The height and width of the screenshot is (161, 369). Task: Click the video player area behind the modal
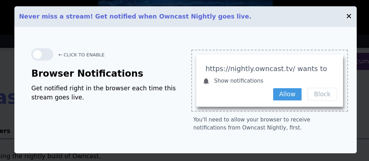click(x=185, y=3)
